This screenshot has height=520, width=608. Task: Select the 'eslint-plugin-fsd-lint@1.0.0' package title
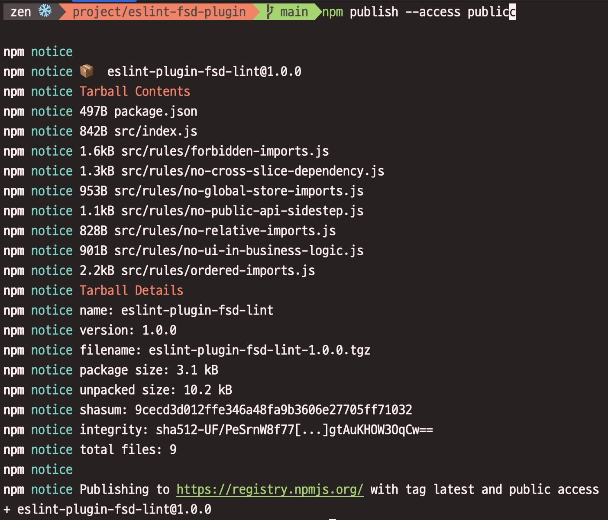tap(204, 71)
